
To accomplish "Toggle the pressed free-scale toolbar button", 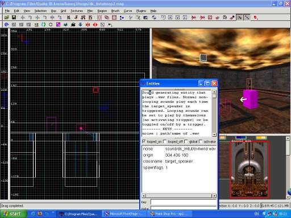I will 247,18.
